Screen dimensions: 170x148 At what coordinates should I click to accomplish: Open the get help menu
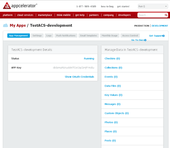pos(80,15)
